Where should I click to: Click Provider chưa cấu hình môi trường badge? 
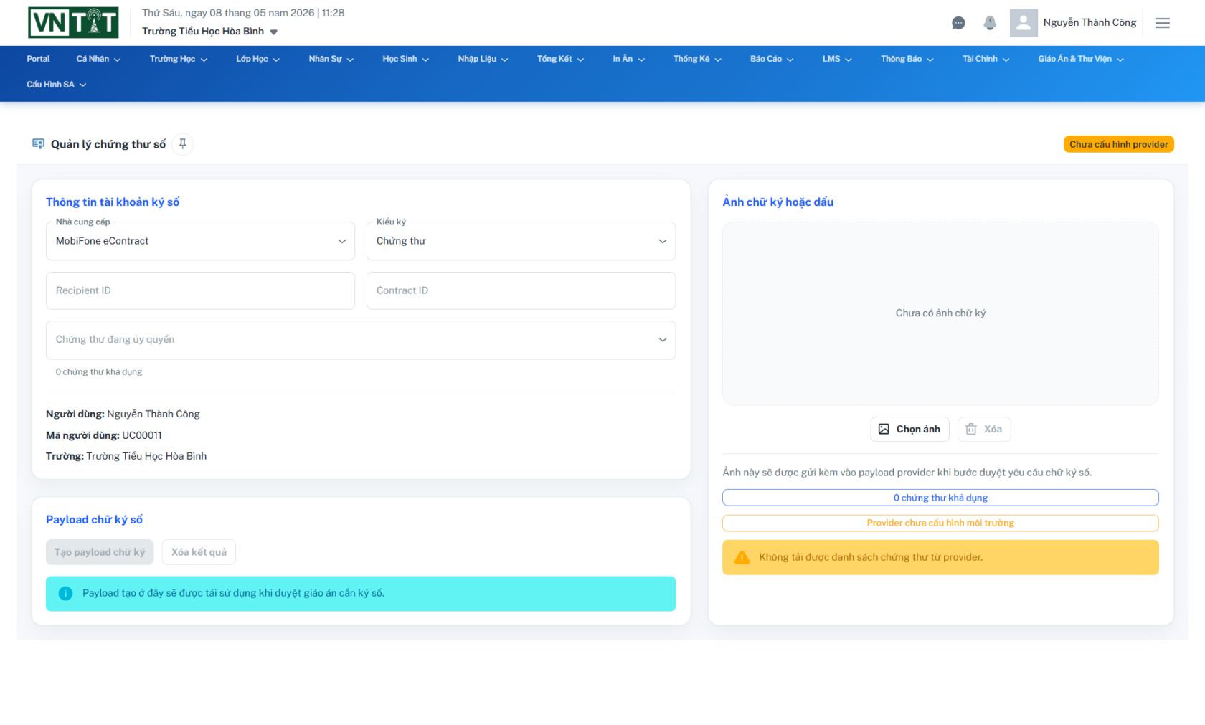(940, 523)
